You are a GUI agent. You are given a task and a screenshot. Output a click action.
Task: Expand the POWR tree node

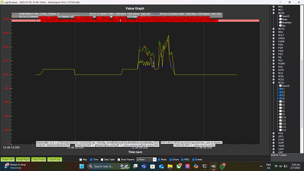point(274,63)
